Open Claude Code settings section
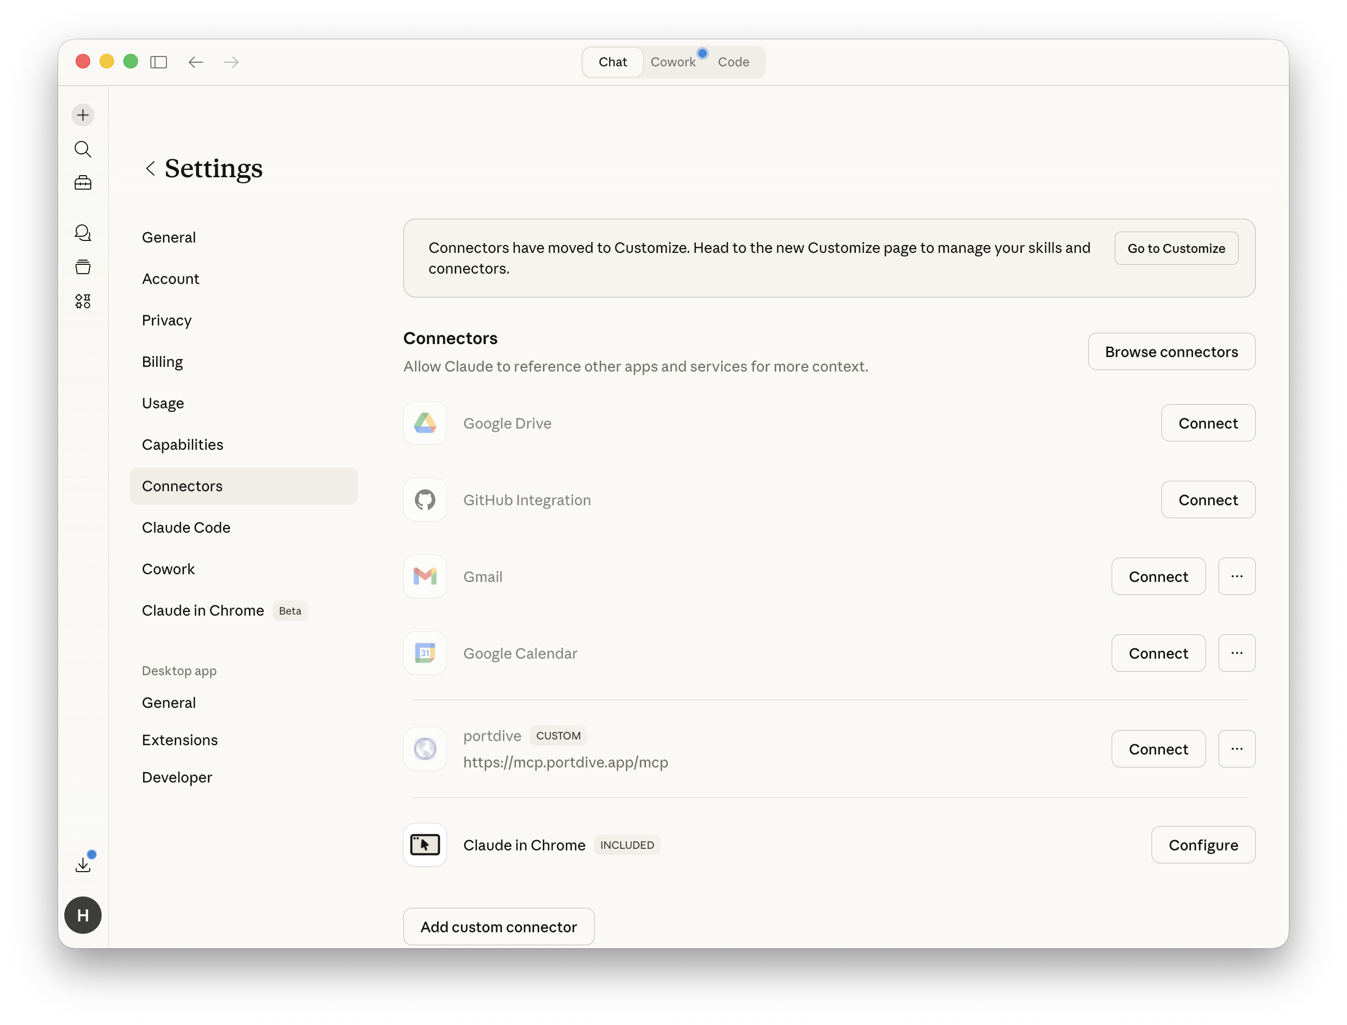Viewport: 1347px width, 1025px height. point(243,528)
